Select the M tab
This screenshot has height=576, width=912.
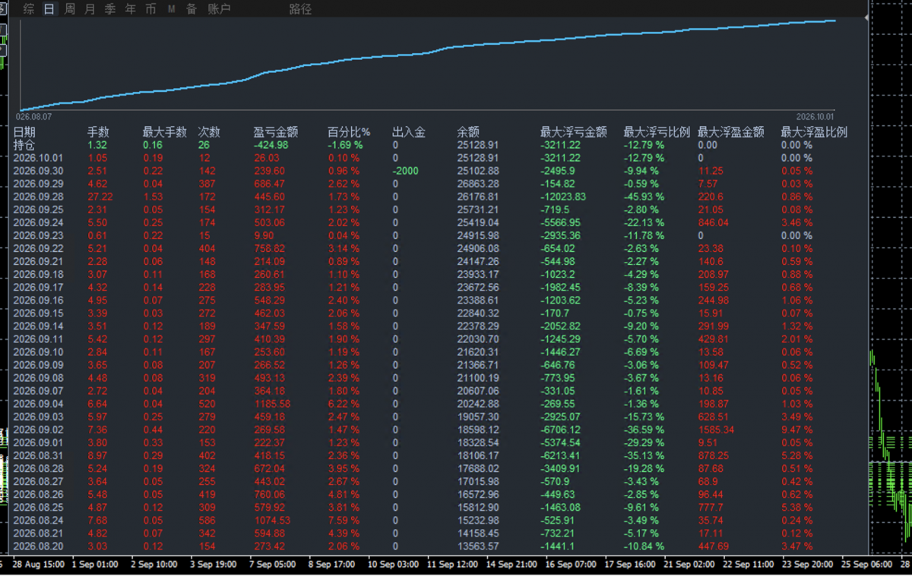coord(171,9)
